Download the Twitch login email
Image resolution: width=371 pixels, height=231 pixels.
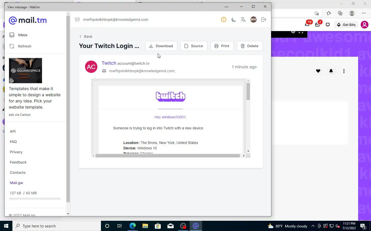point(161,46)
